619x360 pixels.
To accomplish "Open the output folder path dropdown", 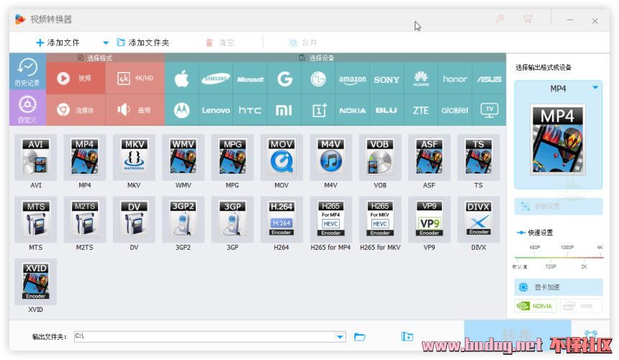I will tap(340, 336).
